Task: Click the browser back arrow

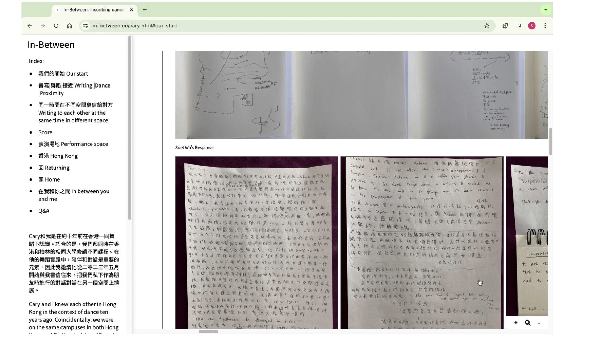Action: [30, 26]
